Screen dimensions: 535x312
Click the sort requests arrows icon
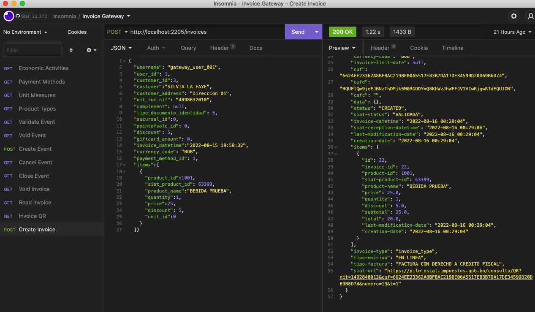pyautogui.click(x=71, y=50)
